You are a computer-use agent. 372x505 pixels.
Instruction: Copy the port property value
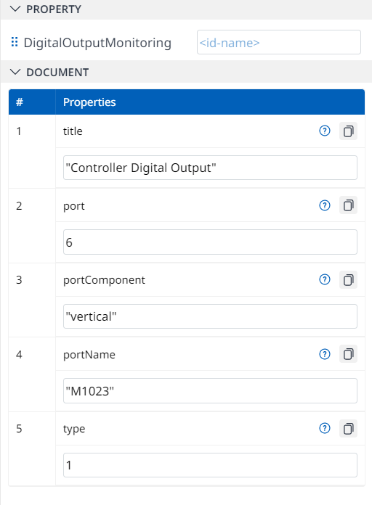coord(348,205)
